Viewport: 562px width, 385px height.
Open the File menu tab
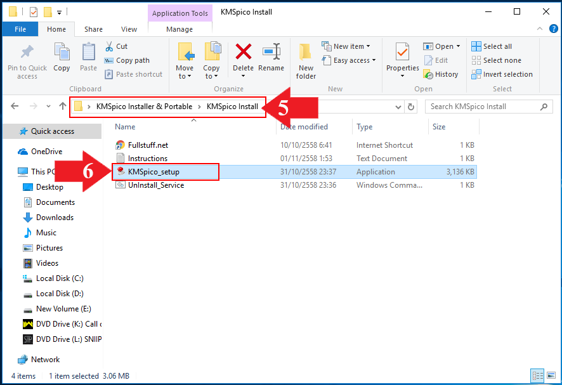20,29
